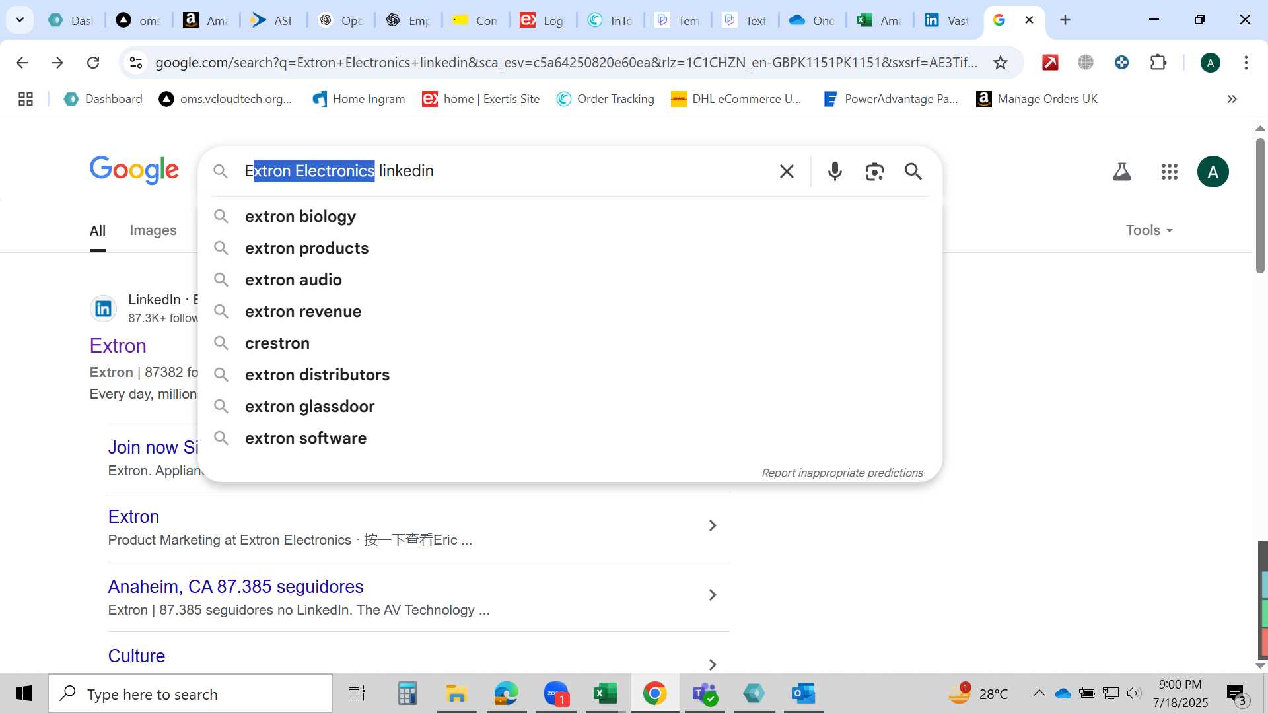
Task: Open the Manage Orders UK bookmark
Action: click(1037, 99)
